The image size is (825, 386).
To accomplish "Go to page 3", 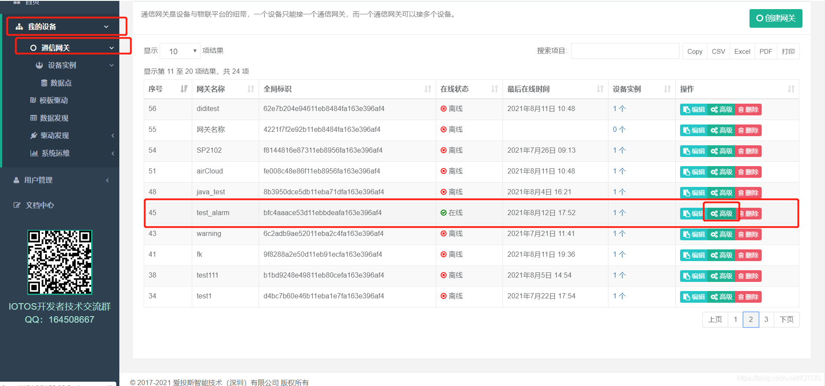I will click(x=766, y=320).
